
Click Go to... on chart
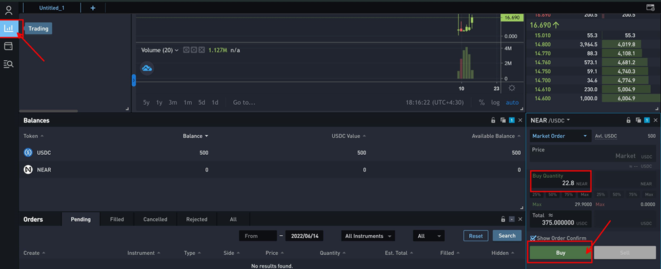244,102
